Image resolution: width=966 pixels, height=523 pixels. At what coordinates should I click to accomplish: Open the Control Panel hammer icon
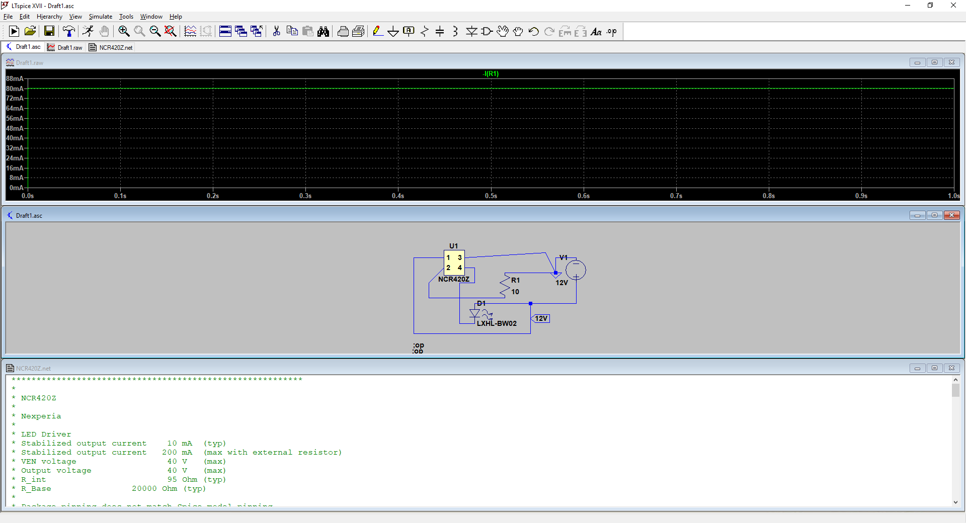point(69,32)
